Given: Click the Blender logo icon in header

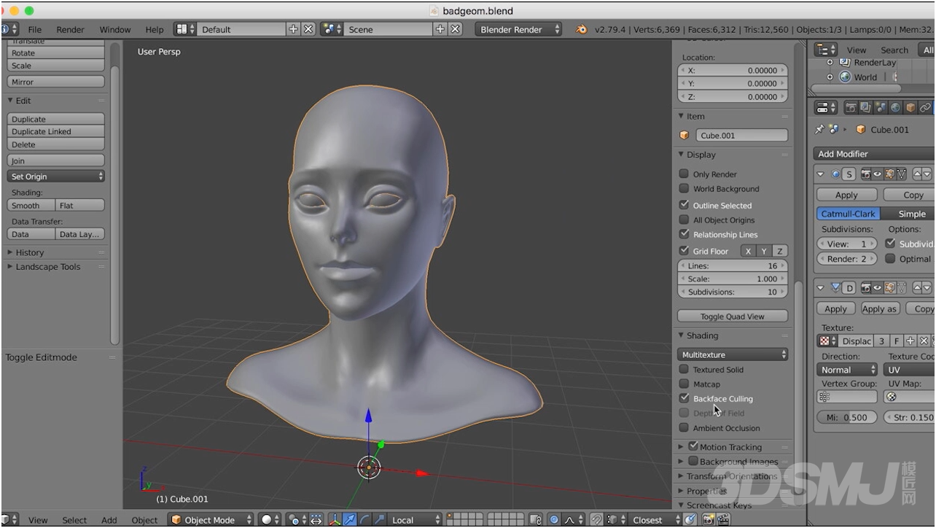Looking at the screenshot, I should [x=581, y=29].
